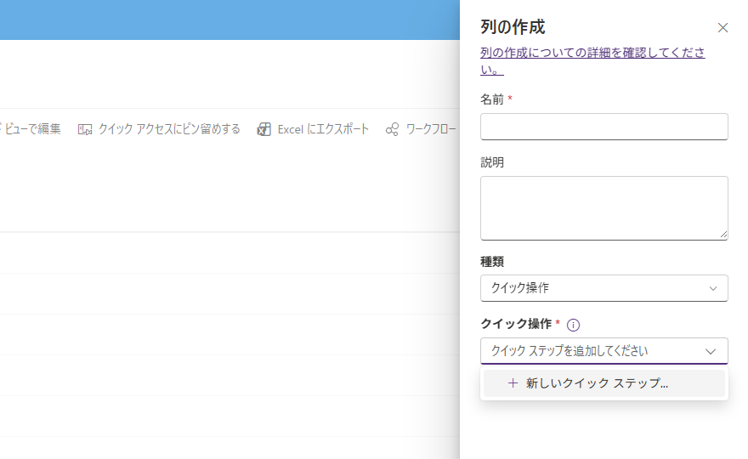Open the 列の作成についての詳細 link
The height and width of the screenshot is (459, 748).
[x=592, y=53]
